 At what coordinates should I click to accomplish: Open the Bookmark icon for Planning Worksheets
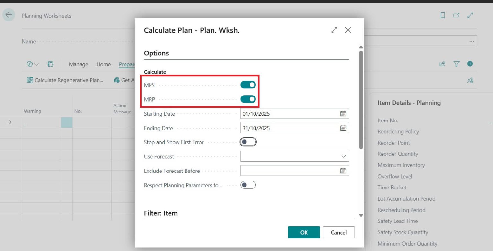(x=442, y=15)
